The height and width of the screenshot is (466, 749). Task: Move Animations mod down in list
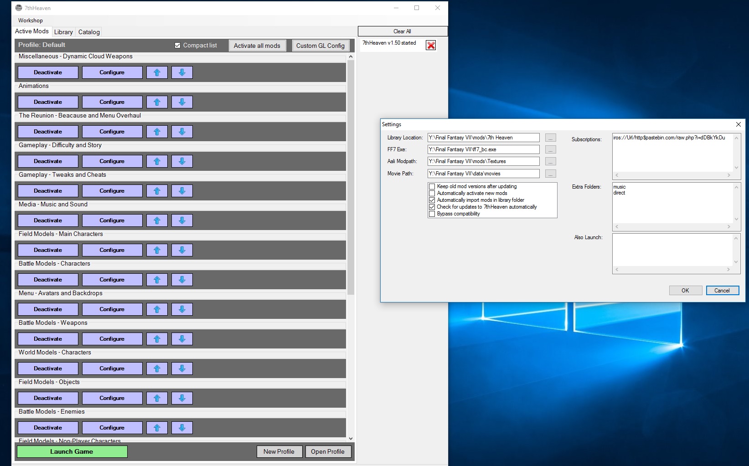tap(182, 102)
